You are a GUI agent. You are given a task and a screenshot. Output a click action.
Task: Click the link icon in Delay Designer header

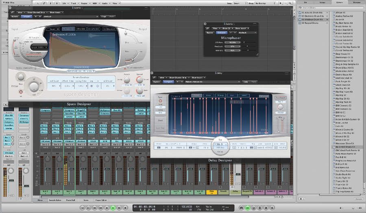(x=154, y=78)
